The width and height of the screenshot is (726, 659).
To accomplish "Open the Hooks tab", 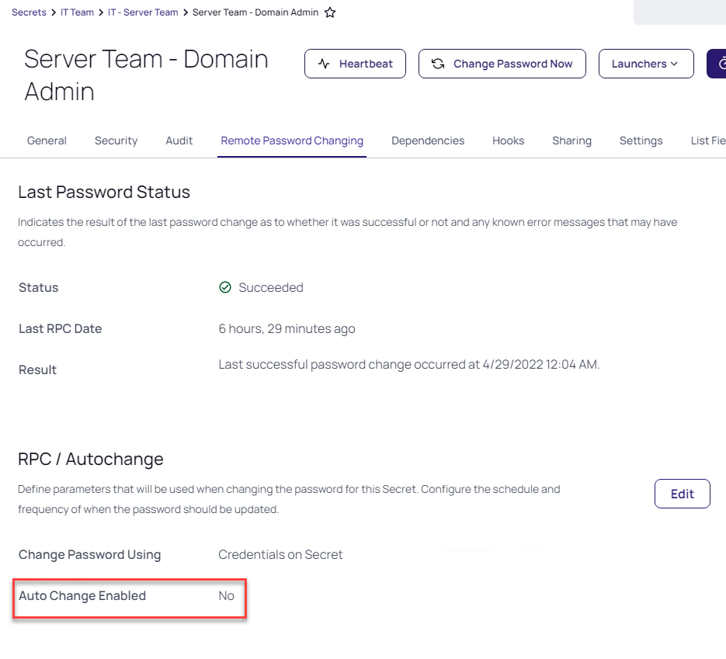I will click(508, 140).
